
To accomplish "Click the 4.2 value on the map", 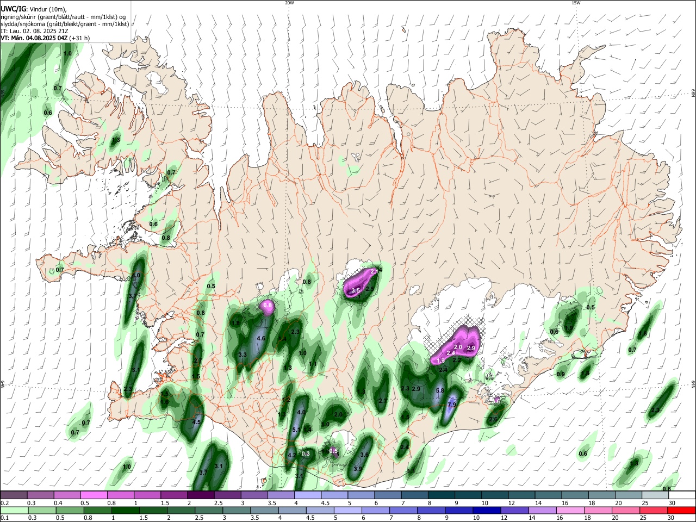I will [x=291, y=456].
